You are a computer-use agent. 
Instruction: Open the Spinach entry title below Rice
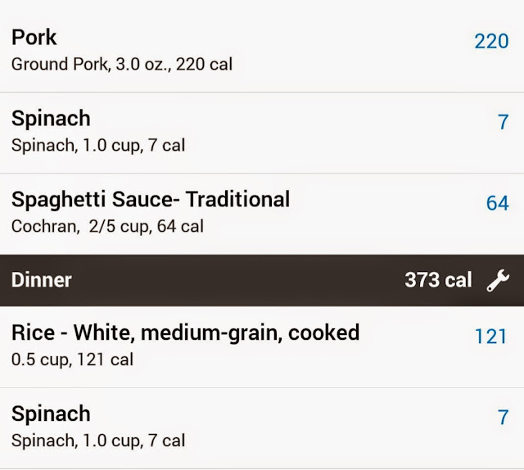tap(51, 414)
